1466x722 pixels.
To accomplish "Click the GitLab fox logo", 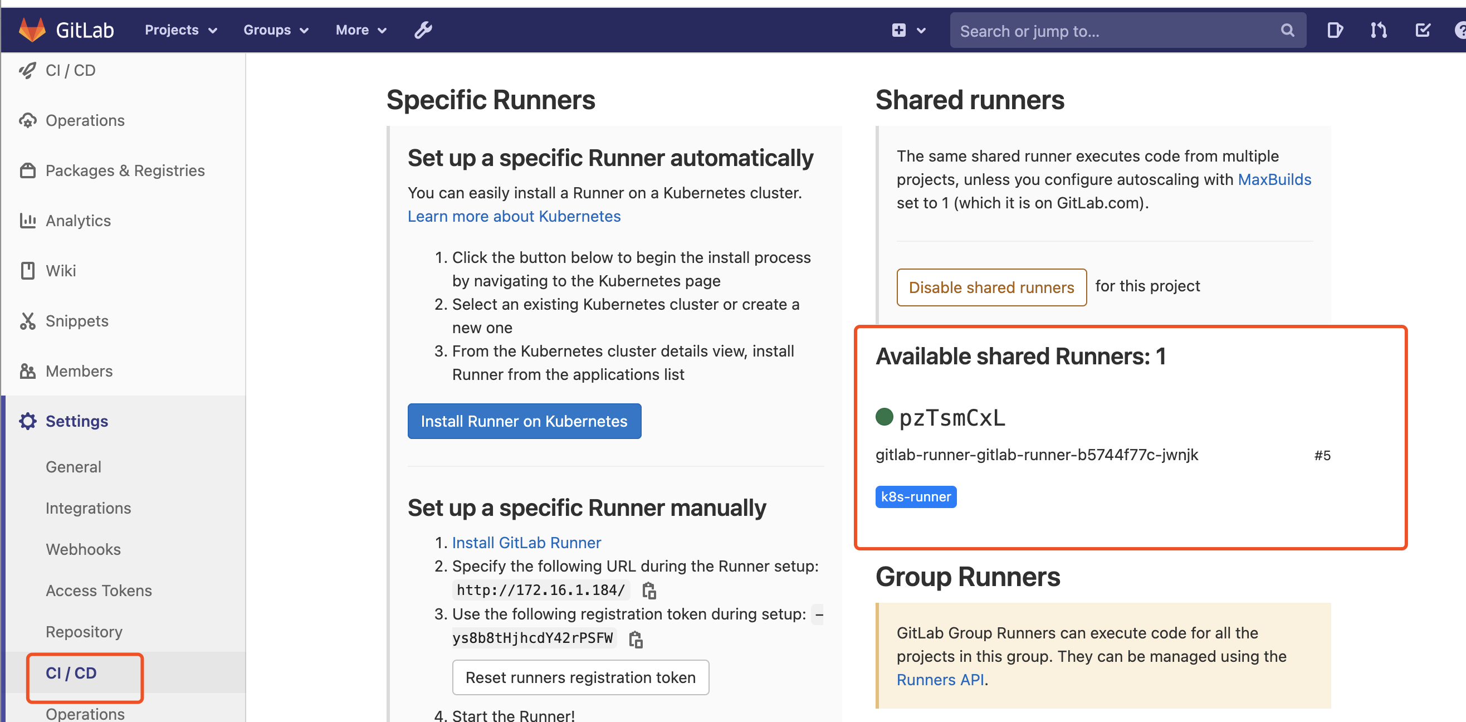I will (x=32, y=30).
